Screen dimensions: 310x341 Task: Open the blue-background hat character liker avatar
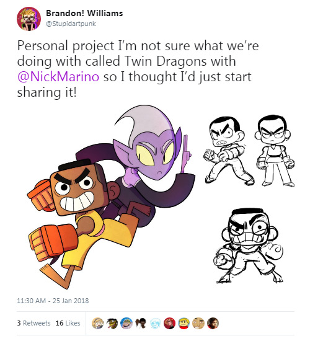(126, 323)
